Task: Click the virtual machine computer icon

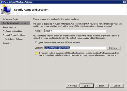Action: (x=6, y=10)
